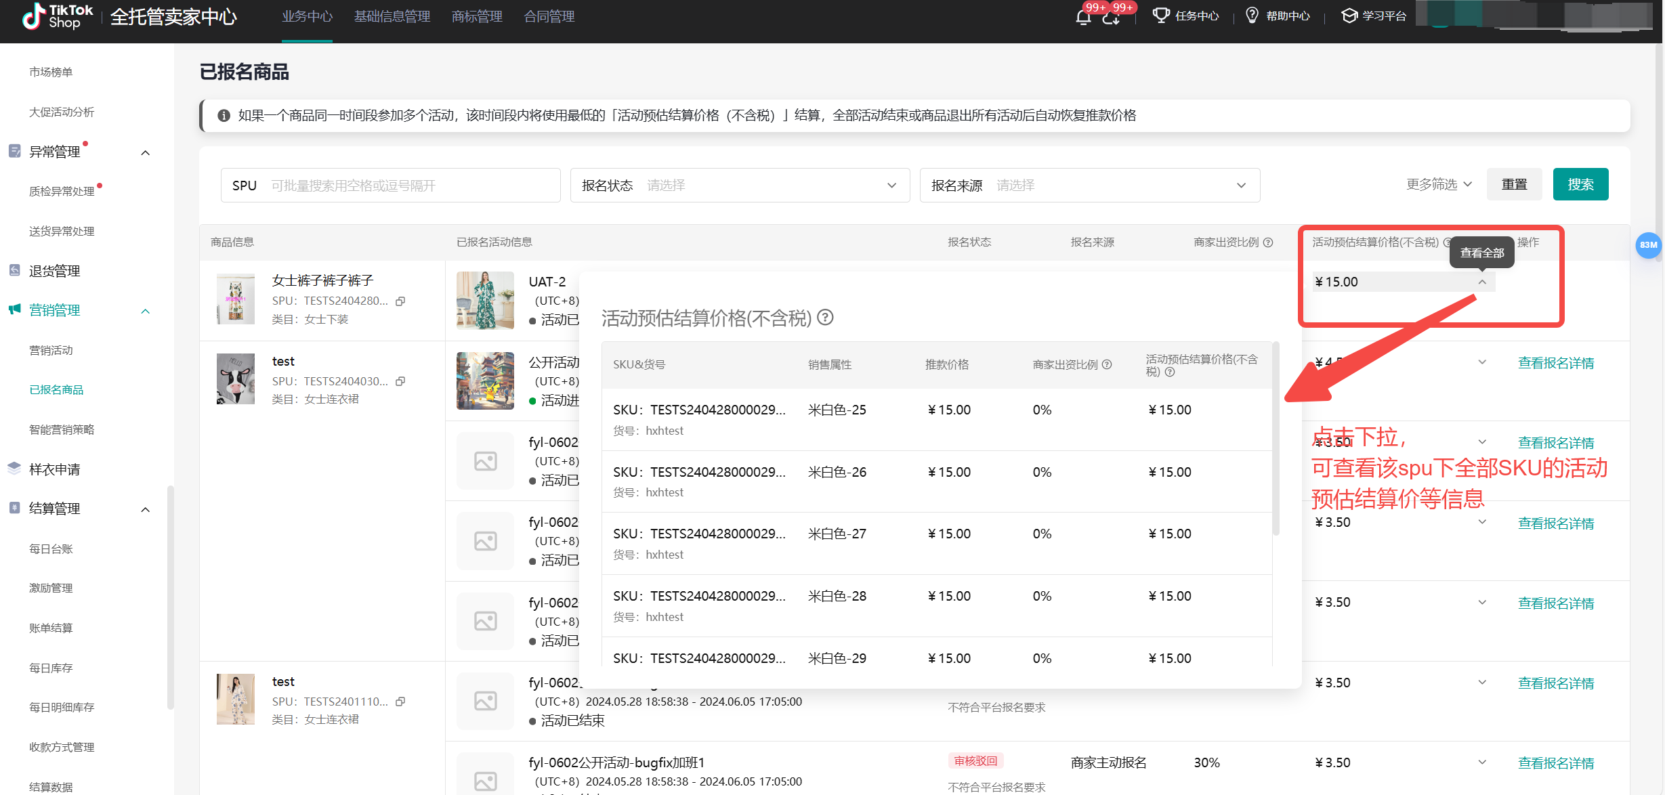Open the cow-print test product thumbnail
The image size is (1665, 795).
[235, 379]
